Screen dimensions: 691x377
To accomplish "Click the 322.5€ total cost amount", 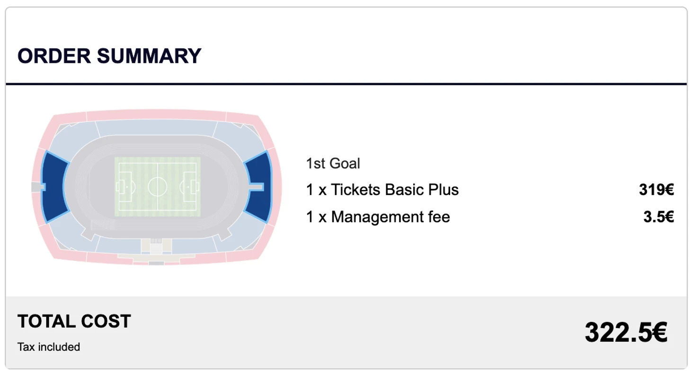I will 626,333.
